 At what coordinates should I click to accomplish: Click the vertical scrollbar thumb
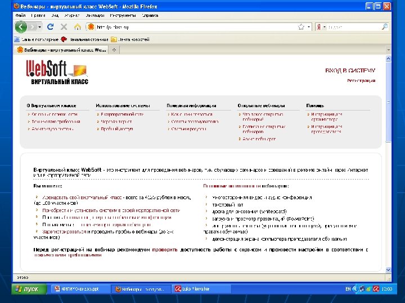pyautogui.click(x=388, y=102)
